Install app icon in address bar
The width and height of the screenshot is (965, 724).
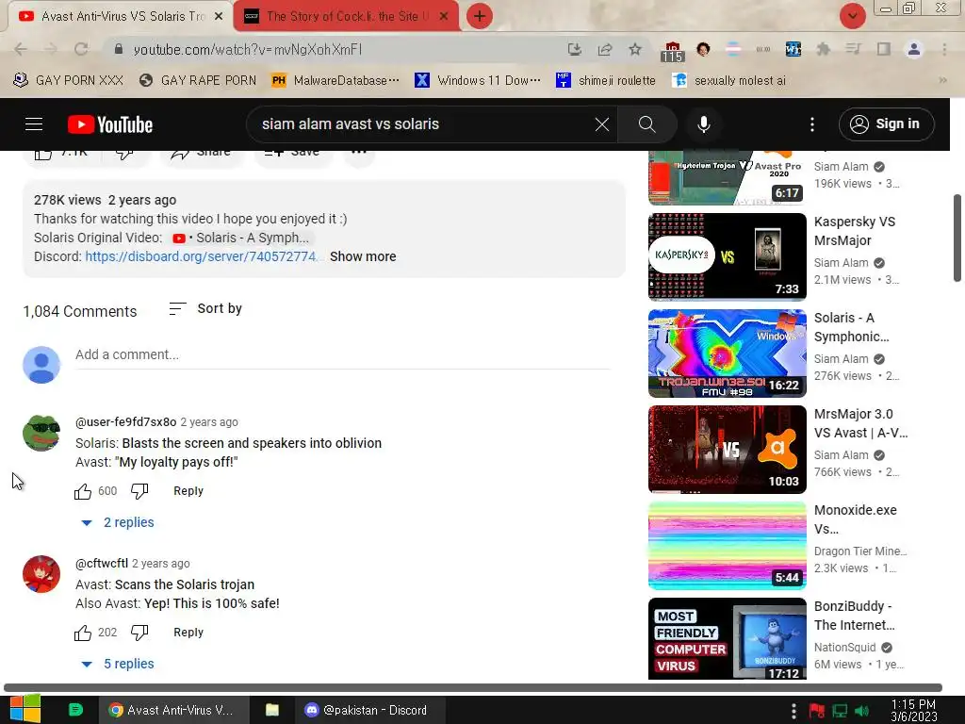(574, 49)
